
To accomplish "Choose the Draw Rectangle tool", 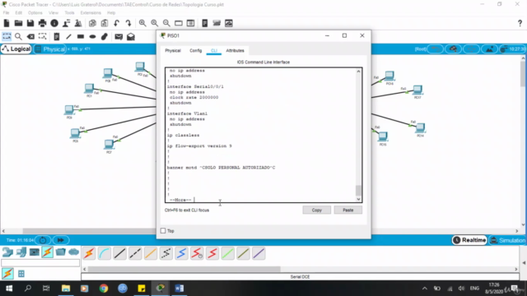I will point(81,36).
